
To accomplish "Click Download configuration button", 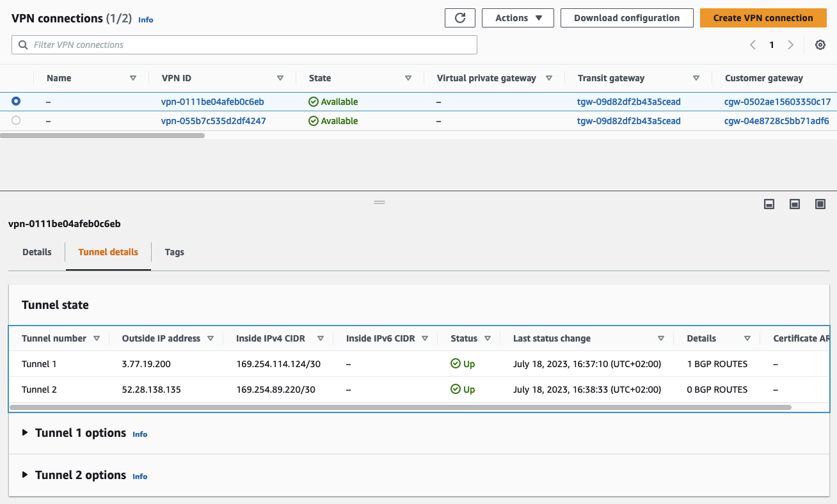I will 626,18.
